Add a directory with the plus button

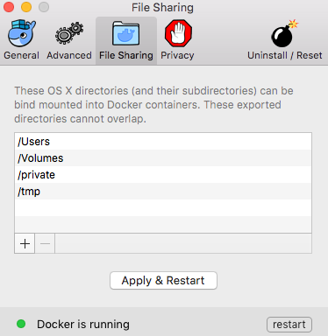[25, 243]
